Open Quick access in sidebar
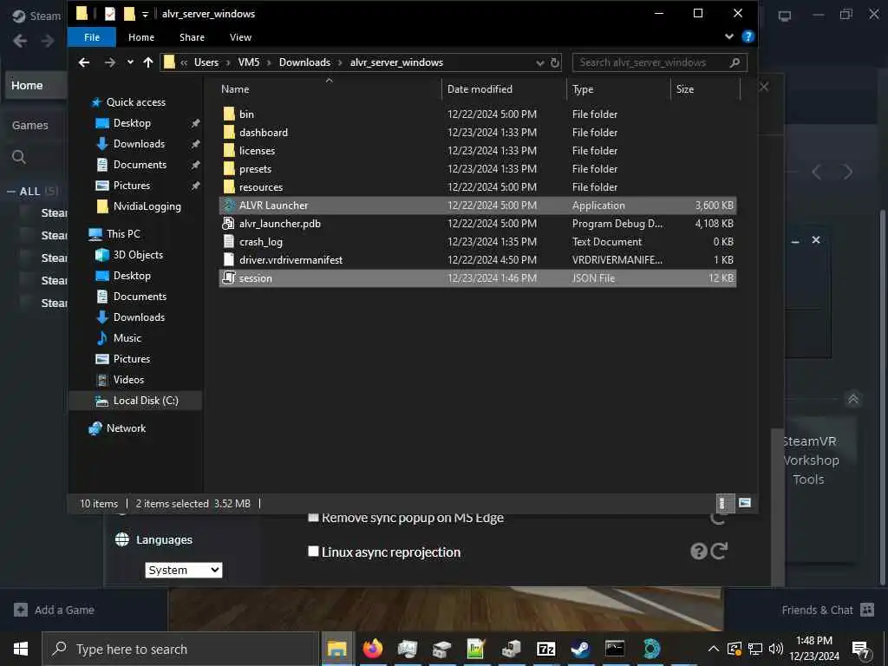Viewport: 888px width, 666px height. (136, 102)
